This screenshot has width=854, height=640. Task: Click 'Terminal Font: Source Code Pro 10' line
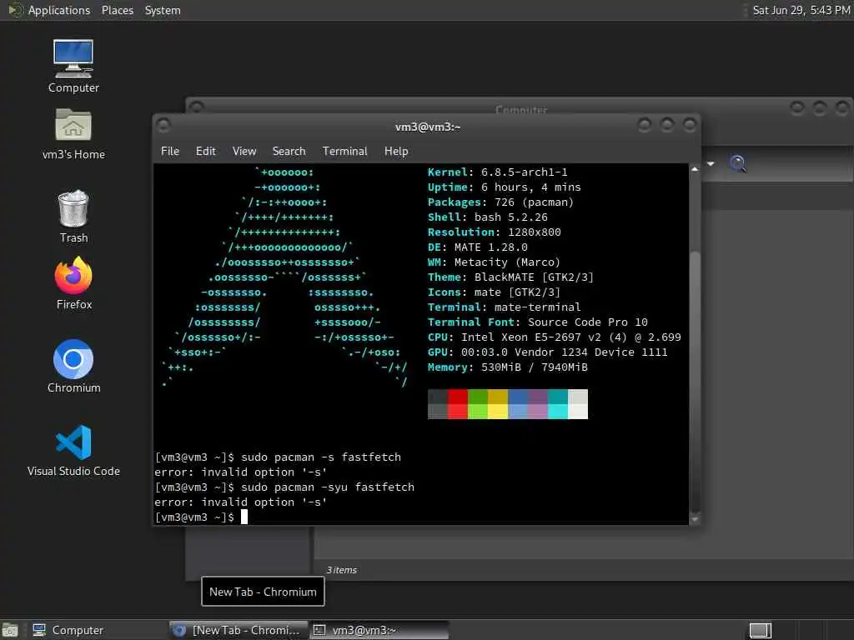coord(538,322)
